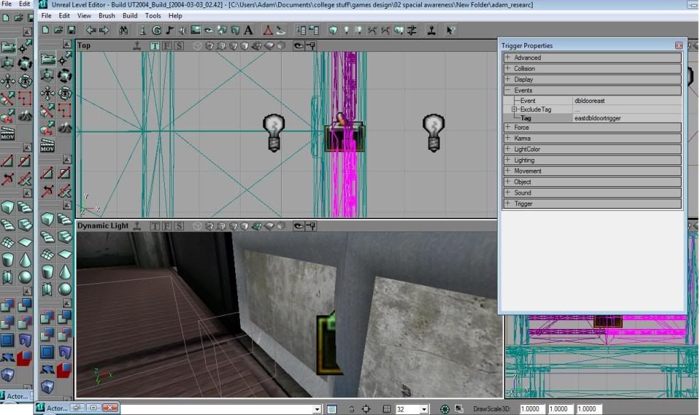
Task: Expand the ExcludeTag property
Action: (x=514, y=109)
